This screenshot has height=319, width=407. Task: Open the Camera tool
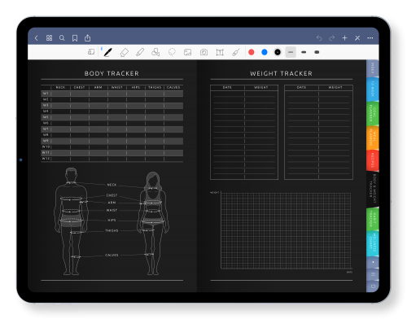(x=203, y=52)
